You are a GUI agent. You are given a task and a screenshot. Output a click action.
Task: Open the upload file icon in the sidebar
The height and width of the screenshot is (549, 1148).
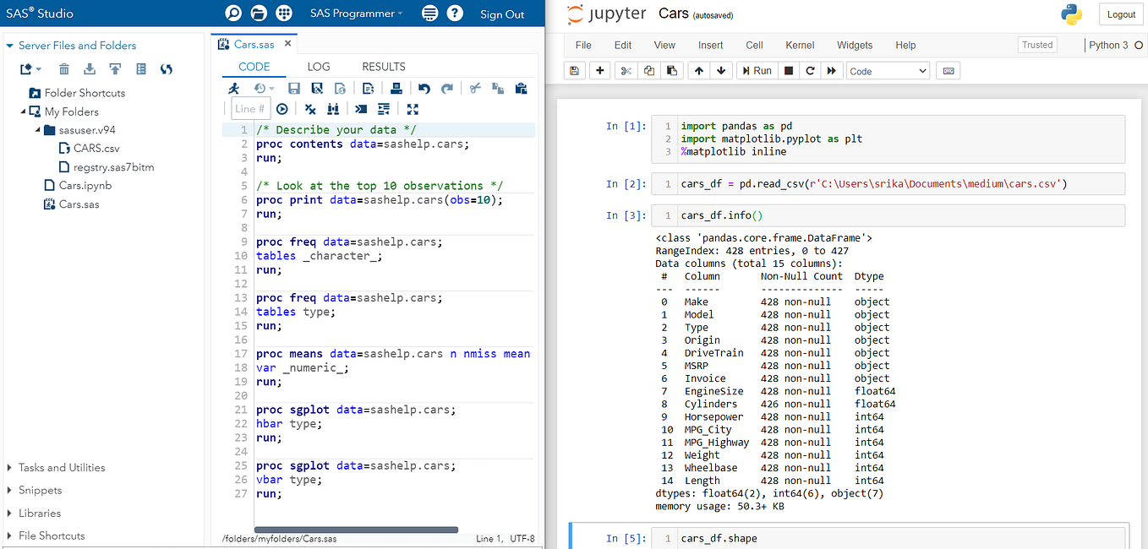pyautogui.click(x=115, y=69)
